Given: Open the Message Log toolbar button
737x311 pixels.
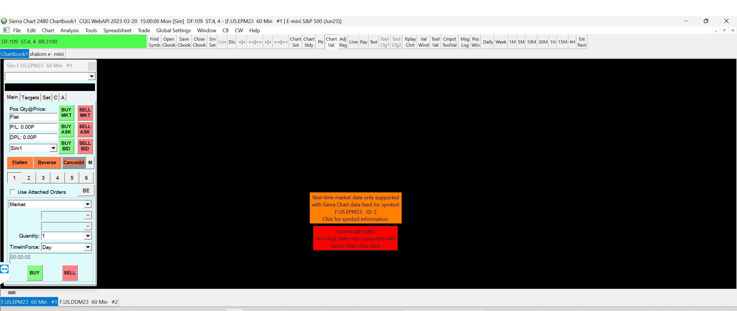Looking at the screenshot, I should (x=465, y=42).
